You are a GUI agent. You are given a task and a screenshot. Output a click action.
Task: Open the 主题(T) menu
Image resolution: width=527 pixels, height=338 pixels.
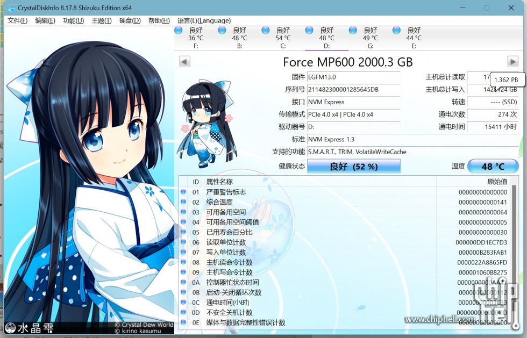102,20
